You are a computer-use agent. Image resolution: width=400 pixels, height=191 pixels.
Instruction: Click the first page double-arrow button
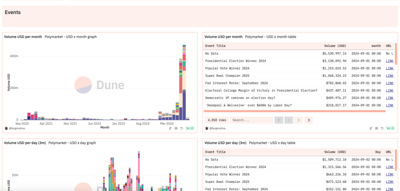(x=279, y=120)
